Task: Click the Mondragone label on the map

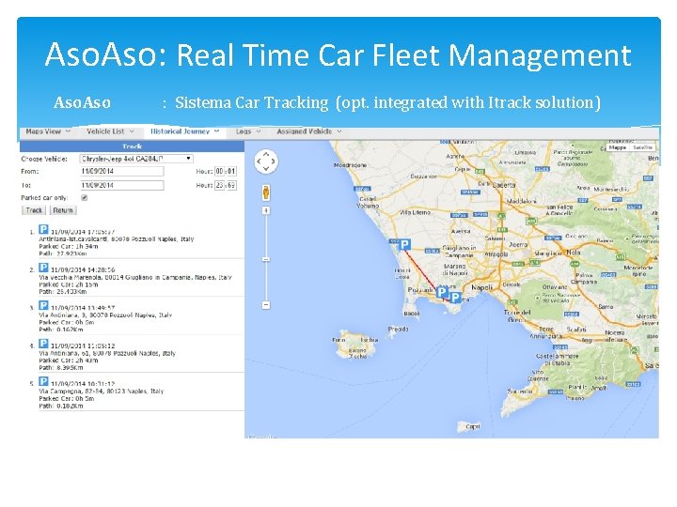Action: (x=350, y=165)
